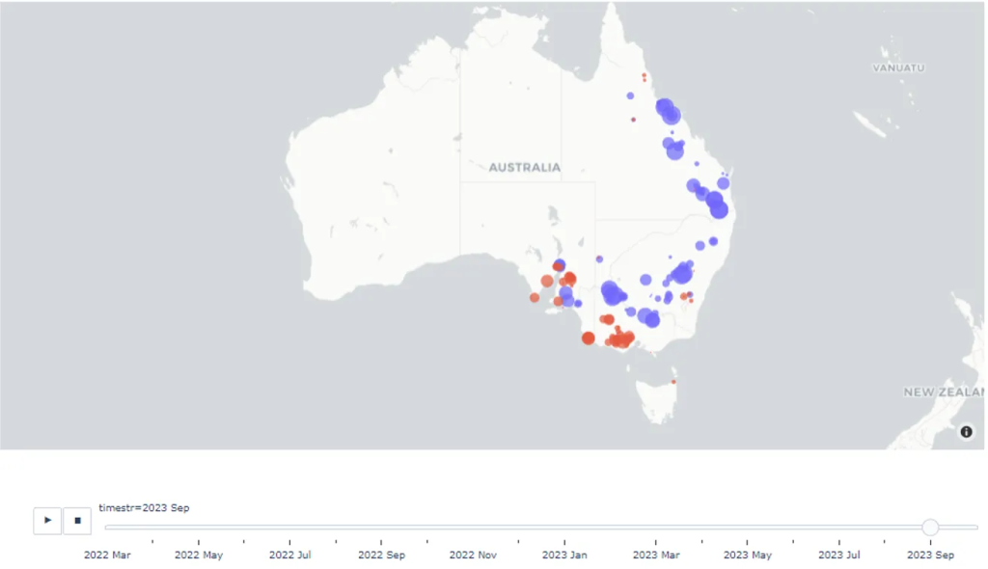988x569 pixels.
Task: Set the timeline to 2023 Mar
Action: [656, 528]
